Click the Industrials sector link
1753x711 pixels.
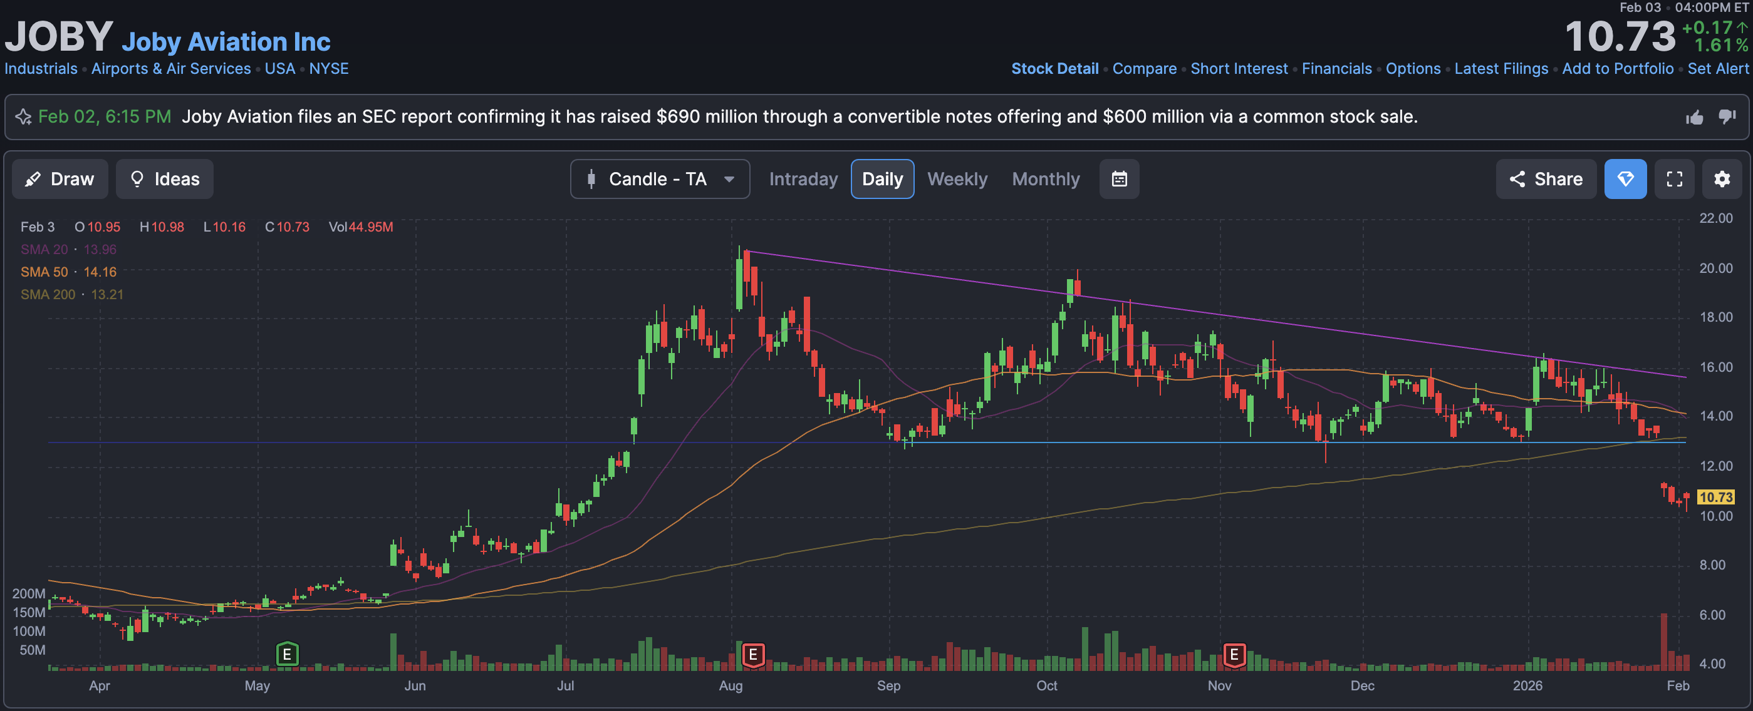(41, 69)
